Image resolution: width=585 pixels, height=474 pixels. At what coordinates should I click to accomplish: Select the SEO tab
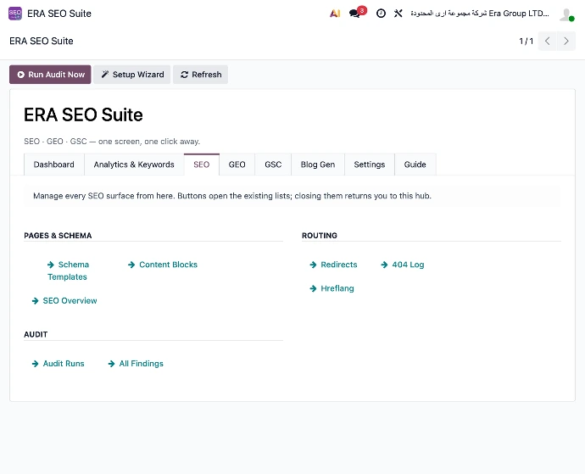click(x=202, y=165)
